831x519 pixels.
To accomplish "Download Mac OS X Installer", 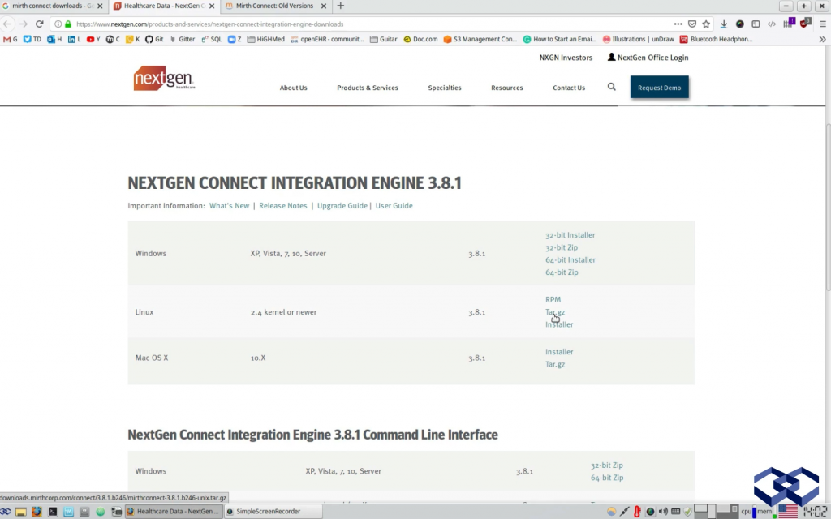I will pyautogui.click(x=559, y=352).
